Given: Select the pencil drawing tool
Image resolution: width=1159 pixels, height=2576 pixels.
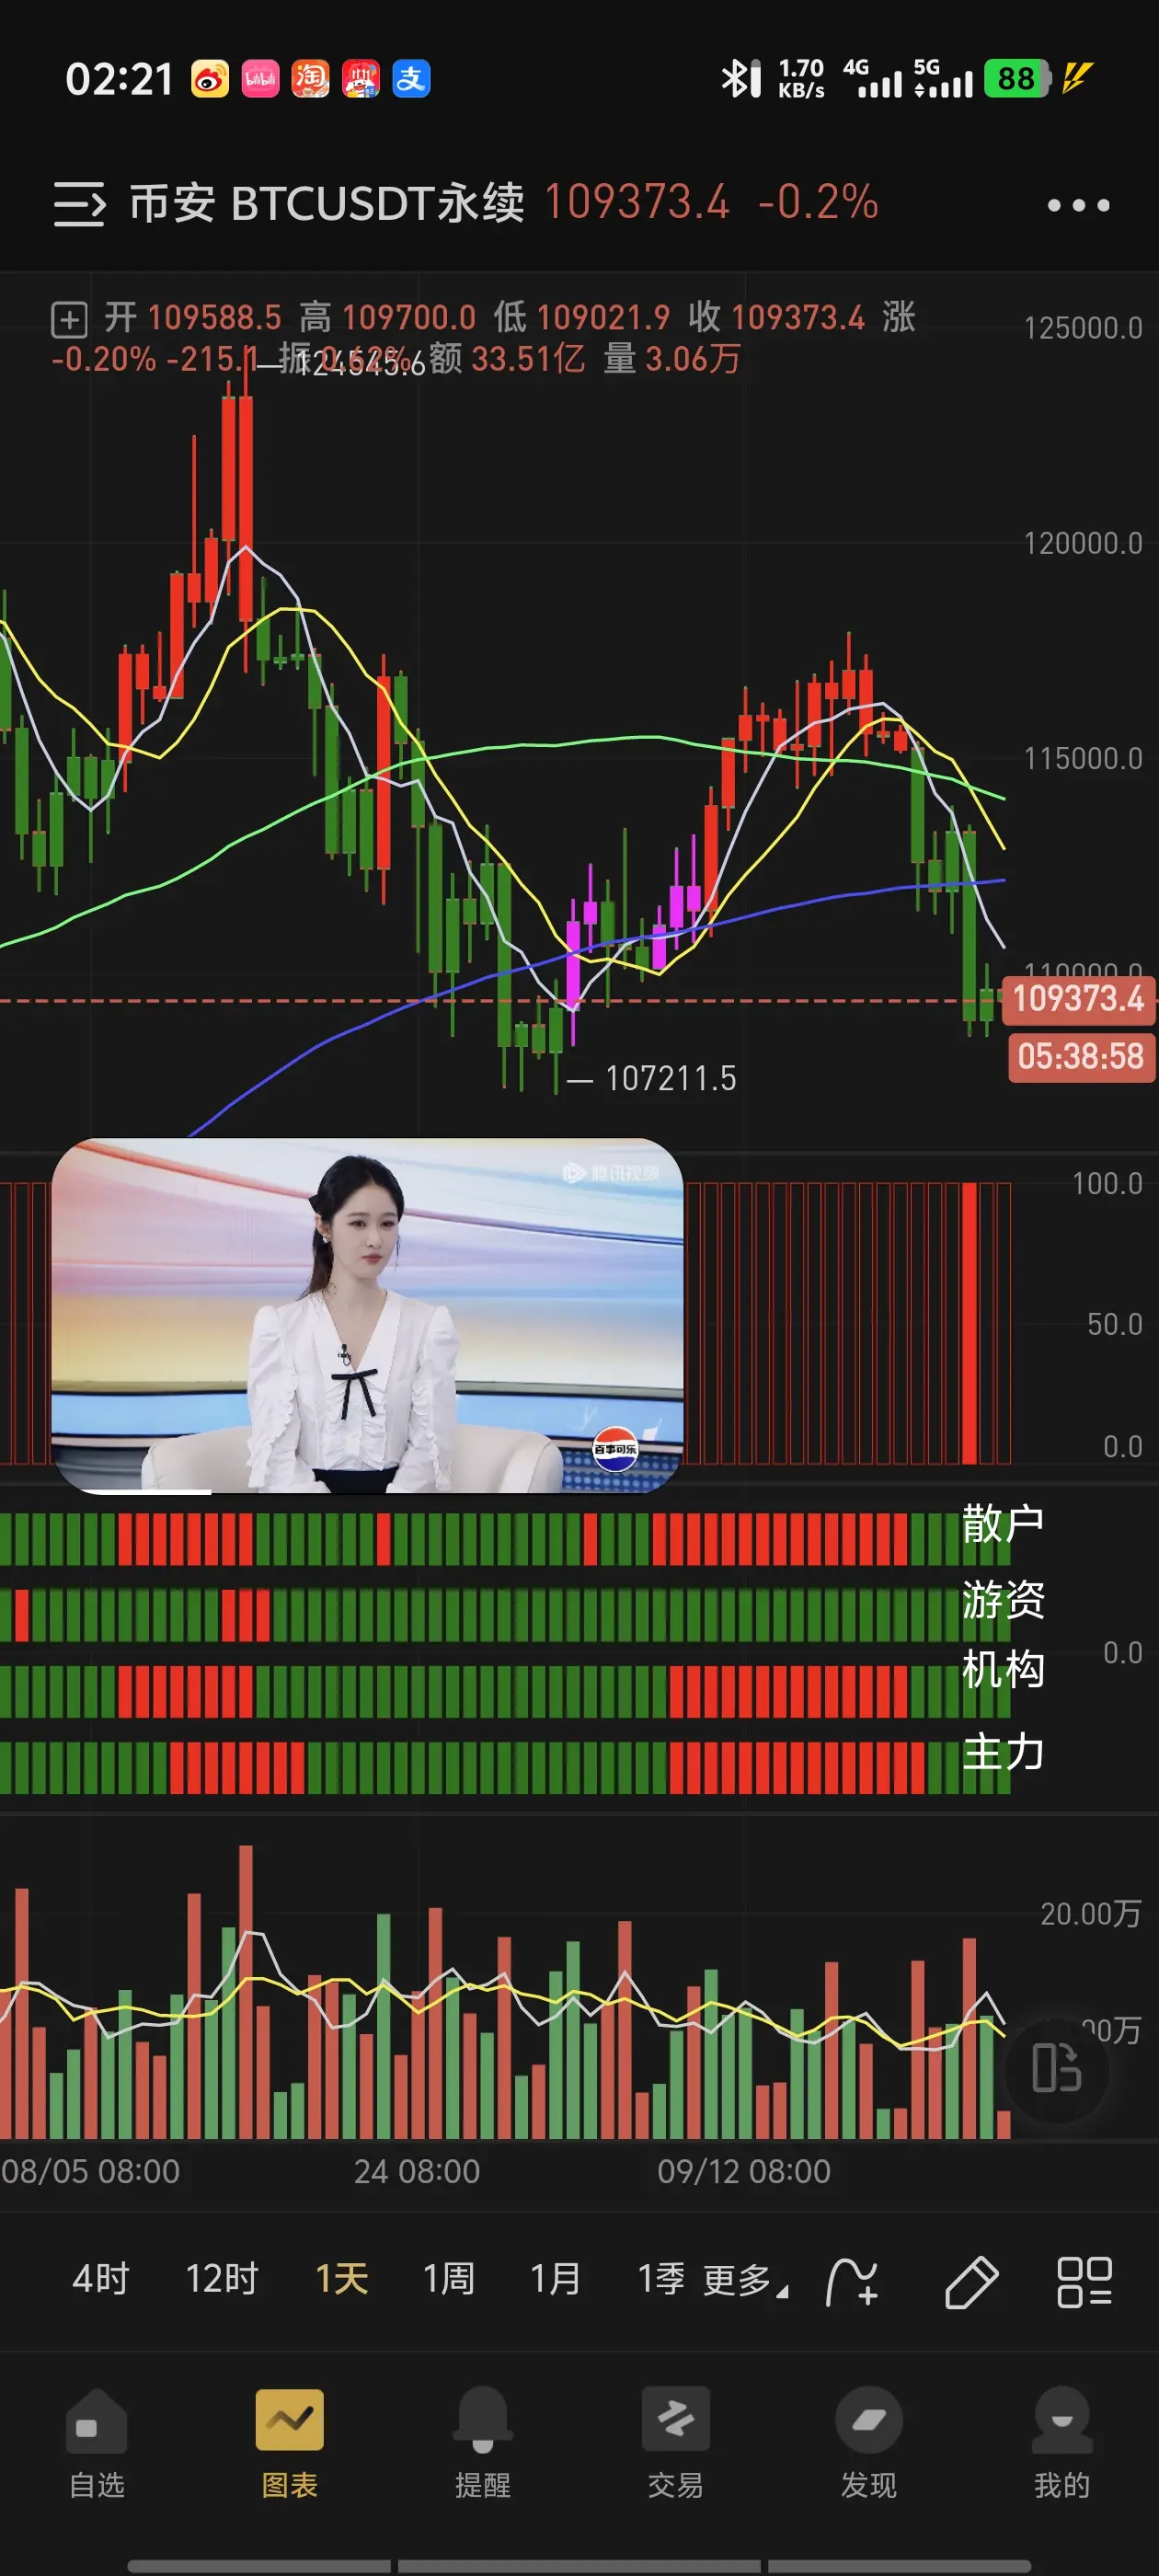Looking at the screenshot, I should [971, 2282].
